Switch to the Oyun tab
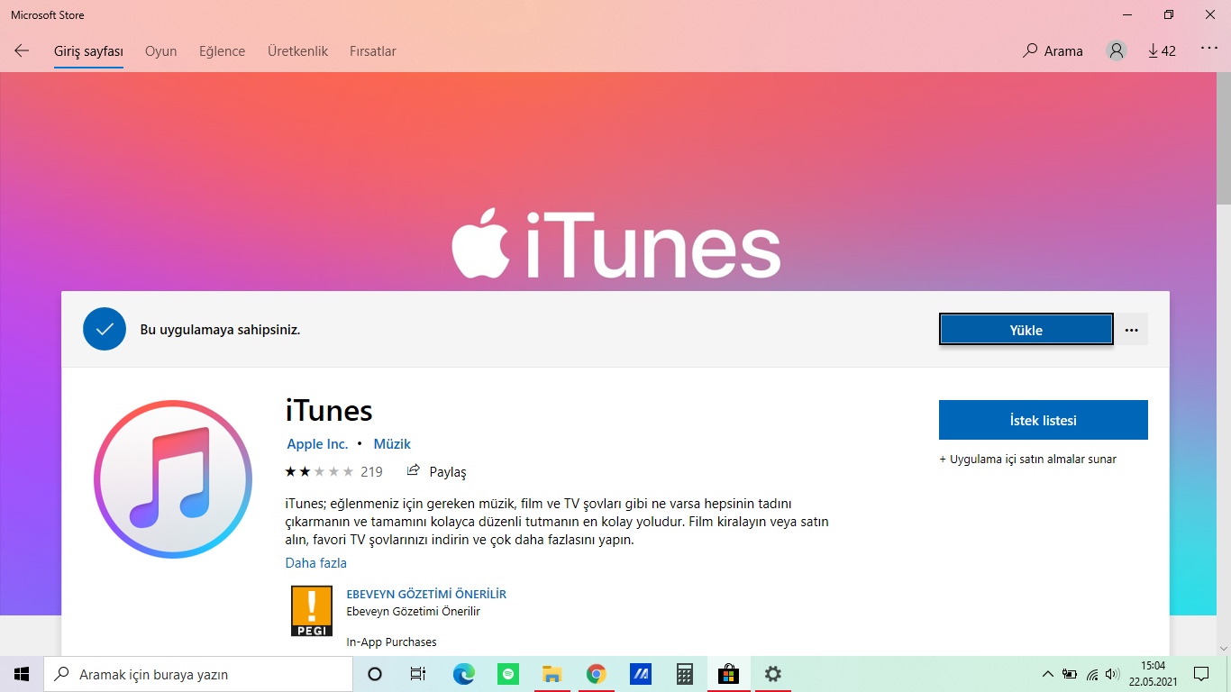This screenshot has width=1231, height=692. [161, 51]
